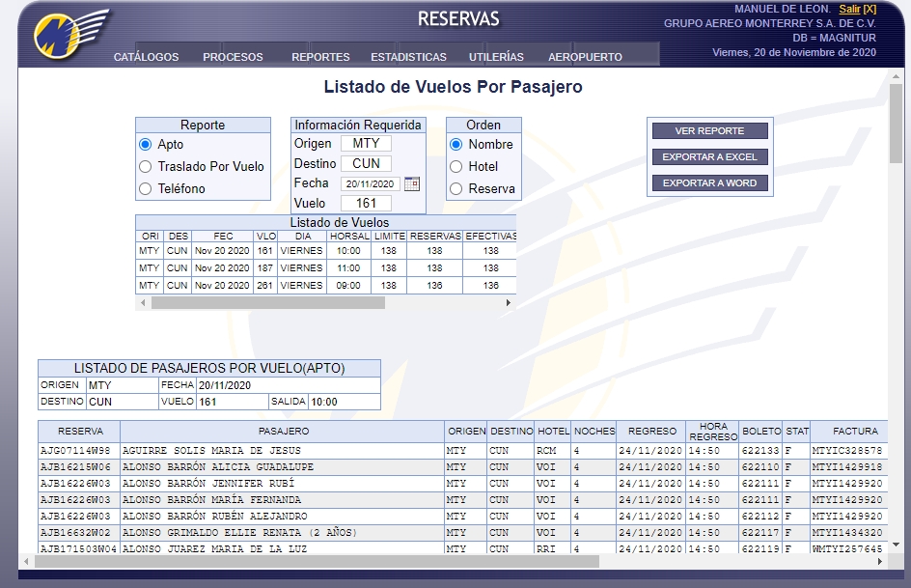Open the ESTADISTICAS menu
Viewport: 911px width, 588px height.
[x=408, y=57]
